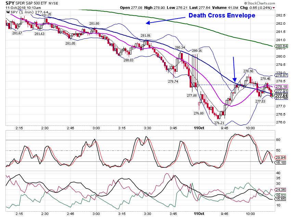Click the 280.34 high price label
Screen dimensions: 291x217
(x=180, y=48)
